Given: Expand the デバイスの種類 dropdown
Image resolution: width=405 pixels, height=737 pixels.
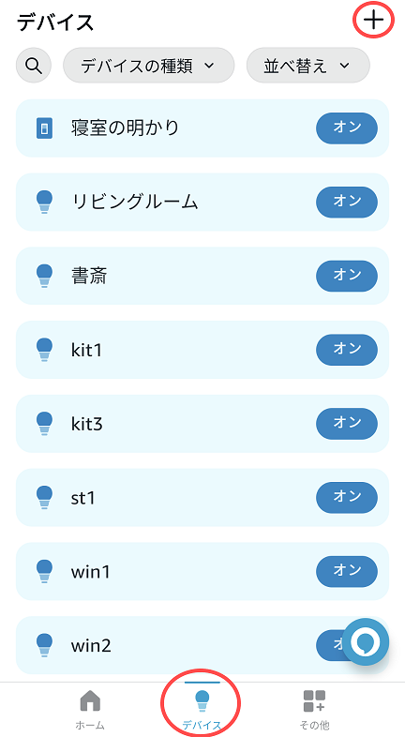Looking at the screenshot, I should [x=148, y=66].
